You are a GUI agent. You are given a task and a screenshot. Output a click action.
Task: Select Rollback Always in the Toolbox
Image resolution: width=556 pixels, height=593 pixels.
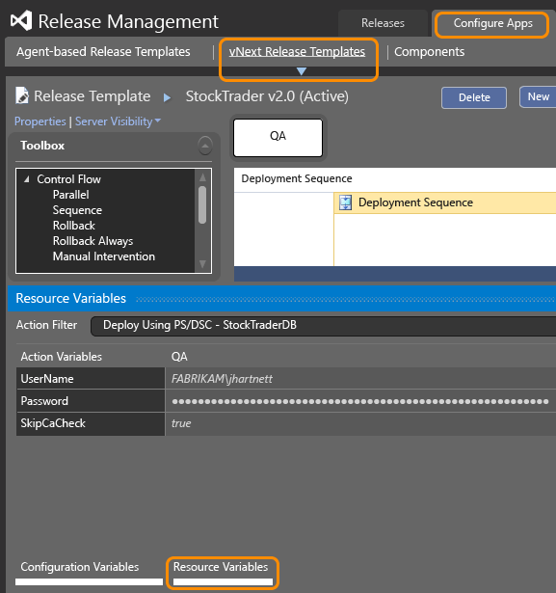(x=93, y=241)
